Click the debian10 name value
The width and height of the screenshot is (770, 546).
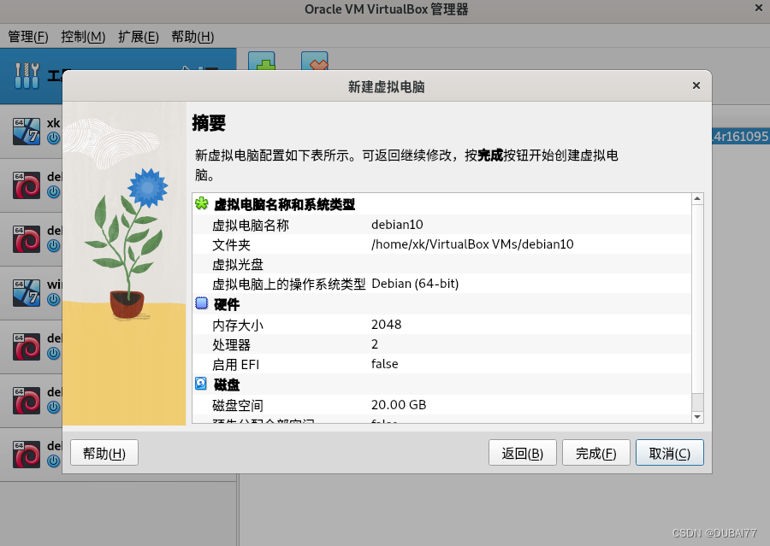point(397,225)
